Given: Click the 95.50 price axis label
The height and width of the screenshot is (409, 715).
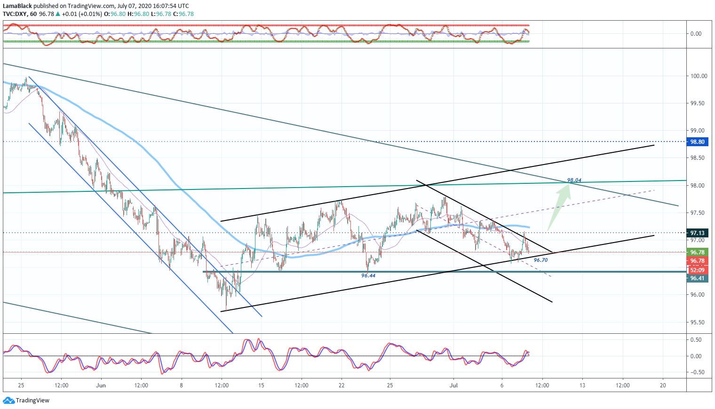Looking at the screenshot, I should [699, 322].
